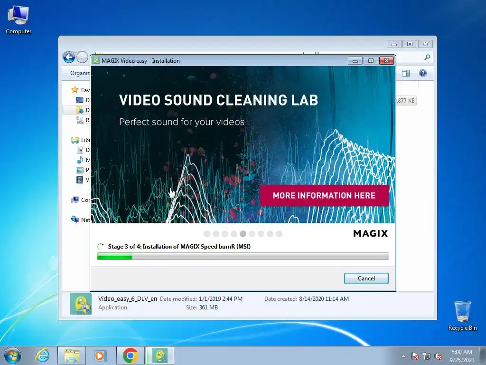This screenshot has height=365, width=486.
Task: Toggle the Explorer preview pane icon
Action: point(406,73)
